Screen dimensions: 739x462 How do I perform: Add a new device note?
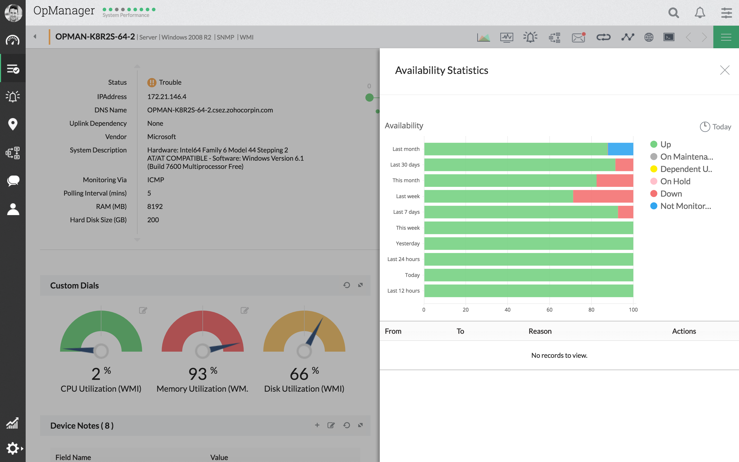317,425
